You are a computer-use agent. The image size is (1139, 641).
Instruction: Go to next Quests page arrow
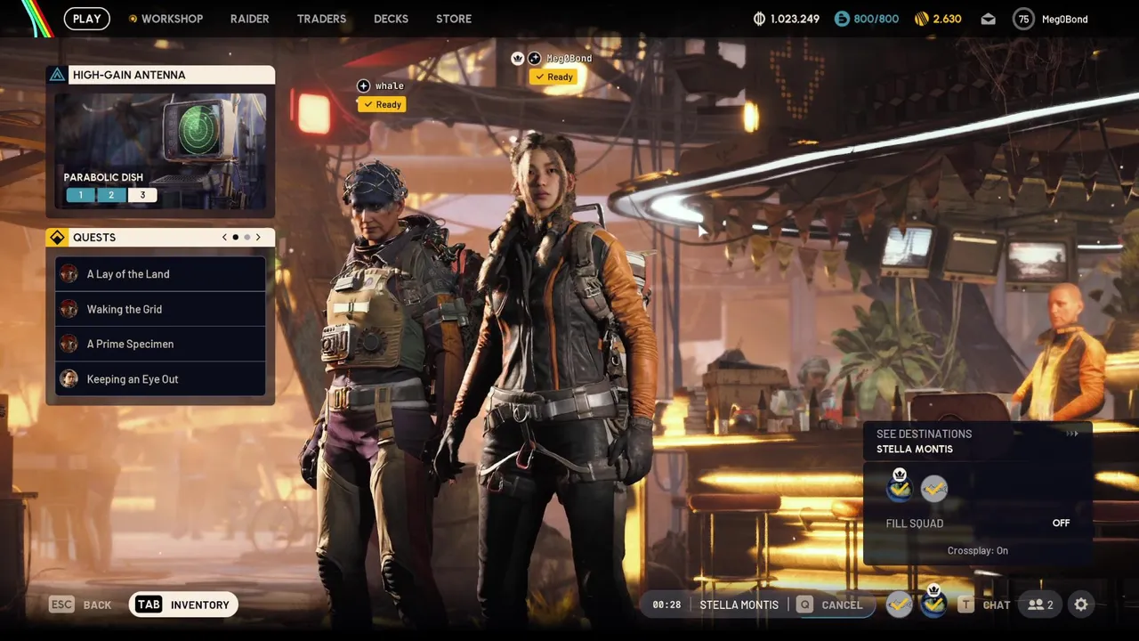click(258, 238)
